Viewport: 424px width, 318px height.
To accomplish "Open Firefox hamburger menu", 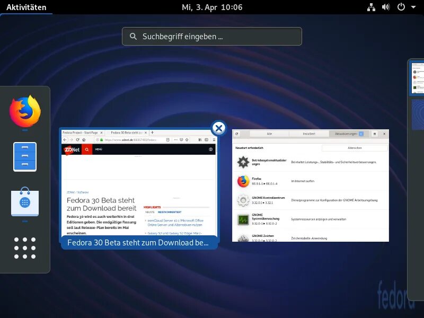I will (214, 140).
